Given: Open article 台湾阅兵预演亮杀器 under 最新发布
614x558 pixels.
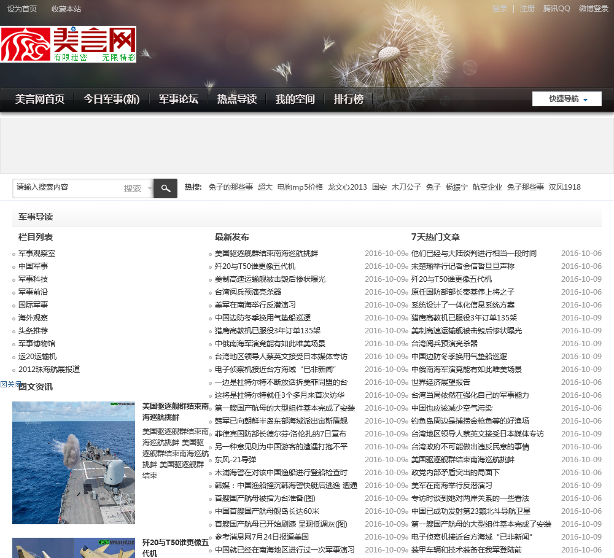Looking at the screenshot, I should point(248,292).
